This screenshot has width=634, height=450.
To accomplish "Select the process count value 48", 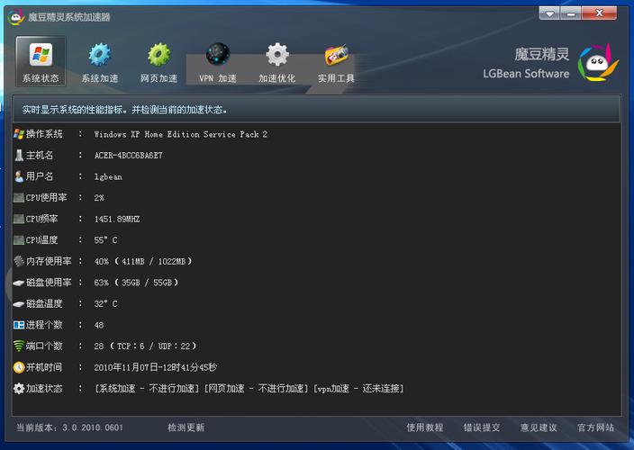I will click(99, 325).
